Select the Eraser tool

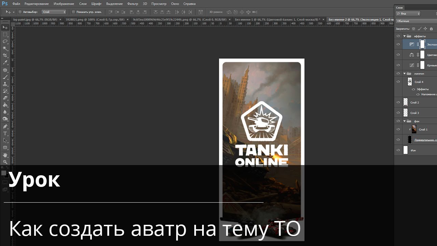[5, 98]
